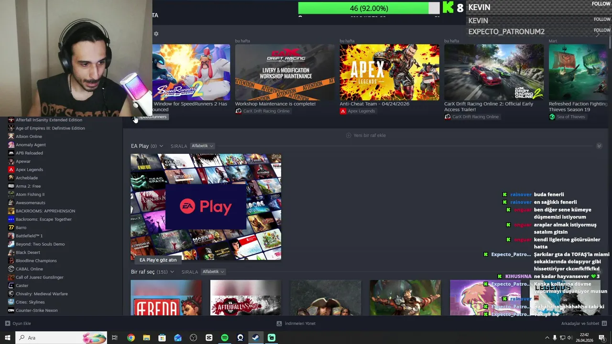
Task: Open Task View on the taskbar
Action: [115, 338]
